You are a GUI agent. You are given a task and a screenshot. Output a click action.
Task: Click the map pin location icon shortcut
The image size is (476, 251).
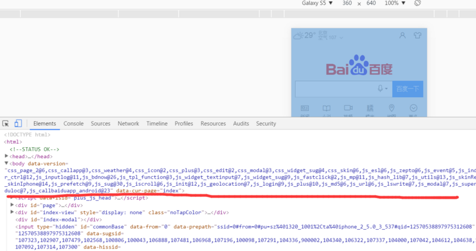click(392, 108)
